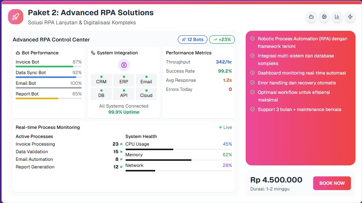Screen dimensions: 362x203
Task: Click the robot icon beside Bot Performance
Action: [18, 53]
